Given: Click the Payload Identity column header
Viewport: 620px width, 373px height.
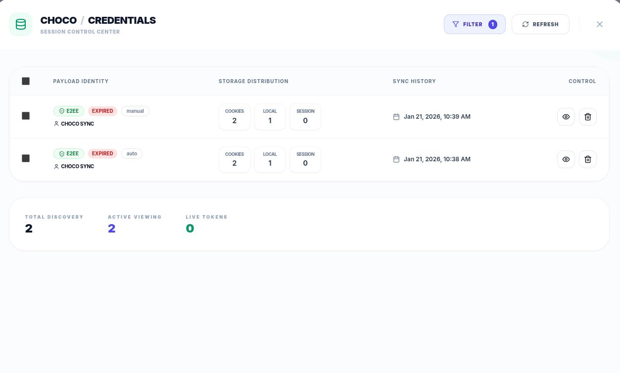Looking at the screenshot, I should tap(81, 81).
